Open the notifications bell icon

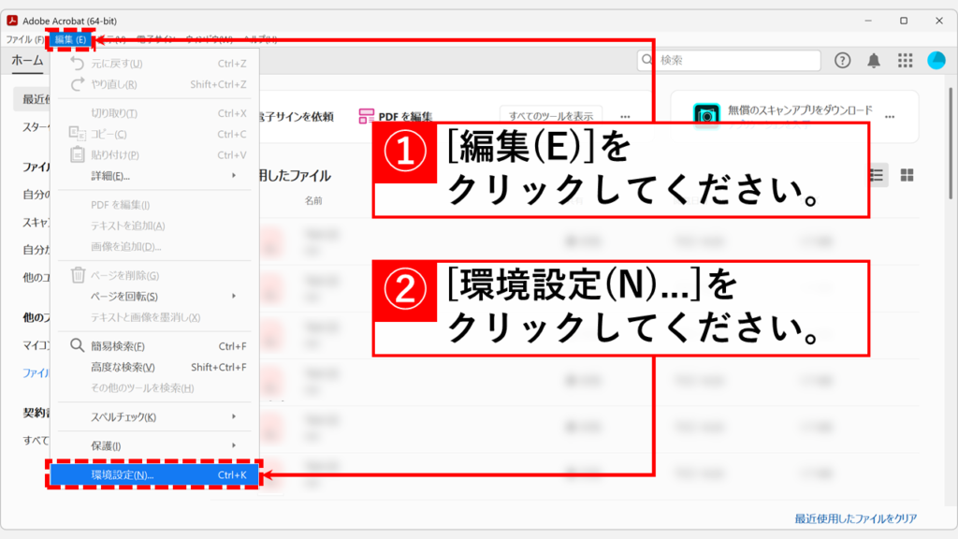(x=874, y=60)
